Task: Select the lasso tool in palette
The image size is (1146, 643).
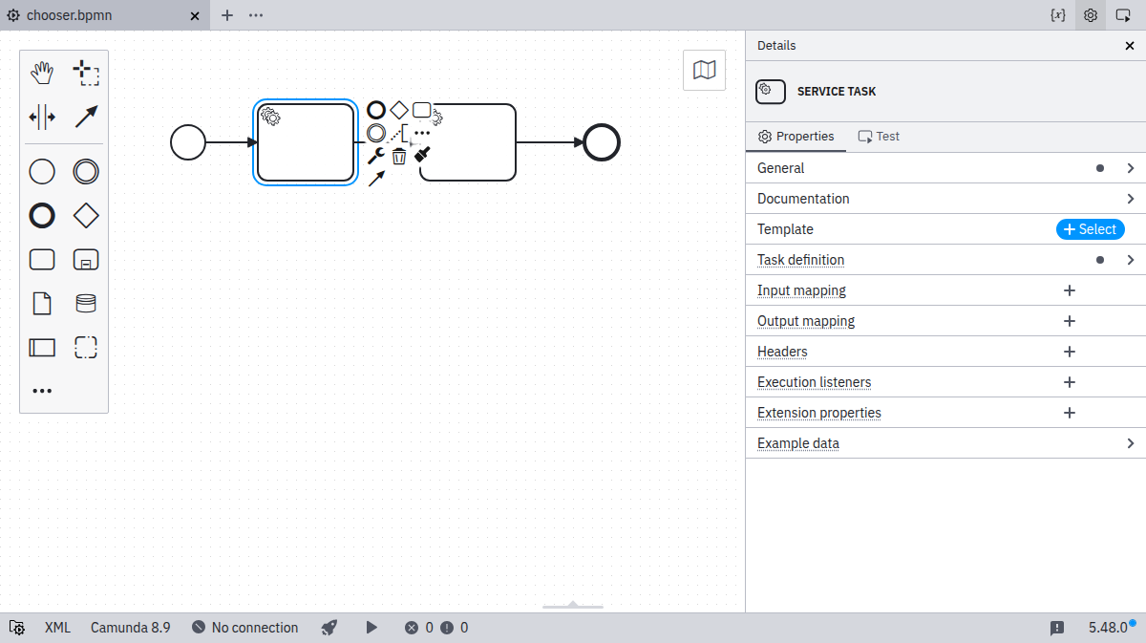Action: click(x=86, y=73)
